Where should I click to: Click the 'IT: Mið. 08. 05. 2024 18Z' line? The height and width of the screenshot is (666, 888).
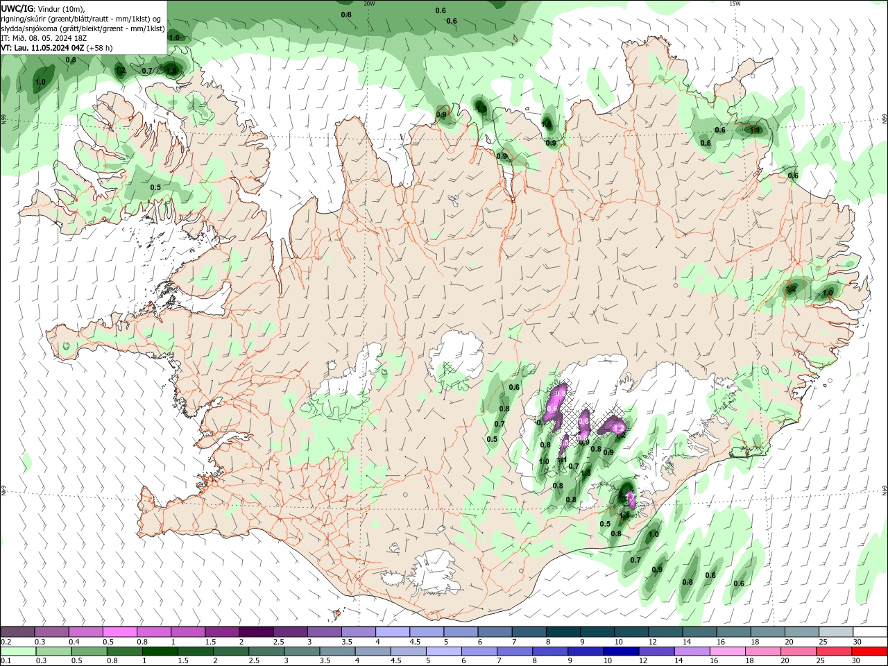(x=44, y=38)
